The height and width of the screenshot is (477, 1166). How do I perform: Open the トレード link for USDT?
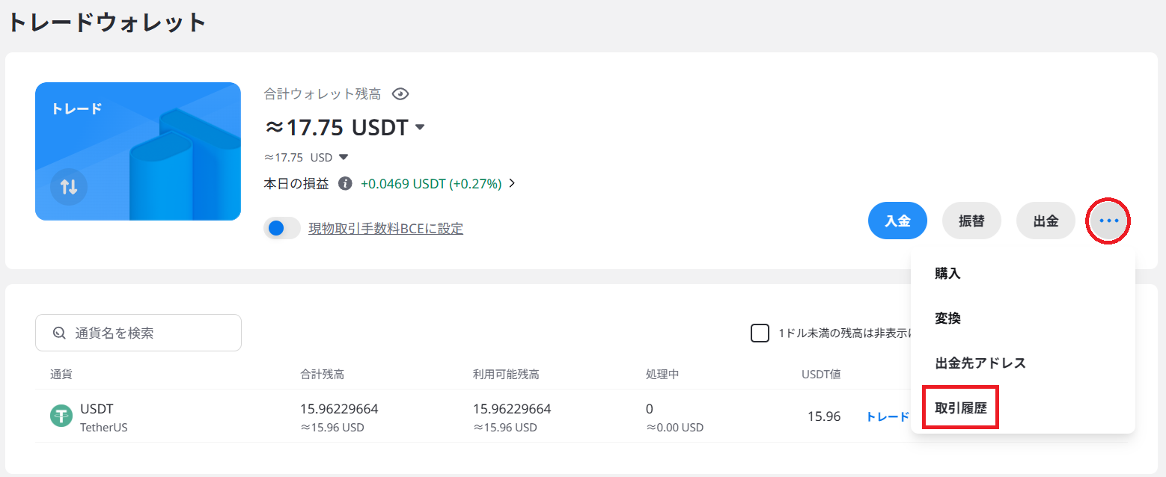pyautogui.click(x=887, y=416)
